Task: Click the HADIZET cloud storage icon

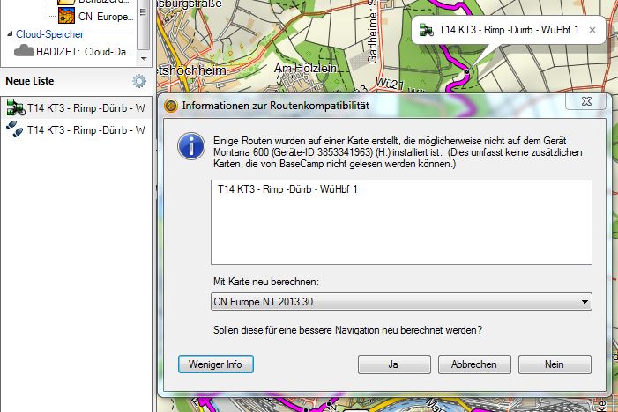Action: [x=23, y=51]
